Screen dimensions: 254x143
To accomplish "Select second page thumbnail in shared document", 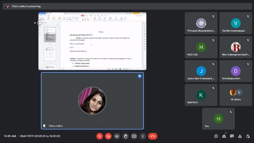I will 50,53.
